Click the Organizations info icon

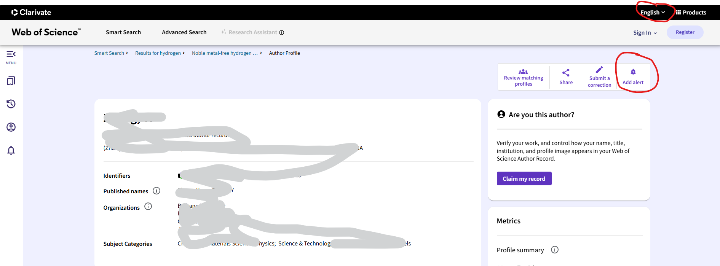click(x=148, y=206)
